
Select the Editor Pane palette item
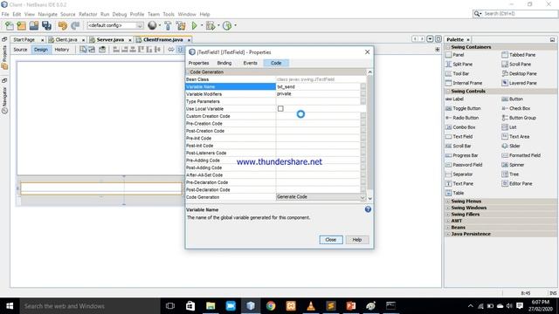[x=517, y=184]
